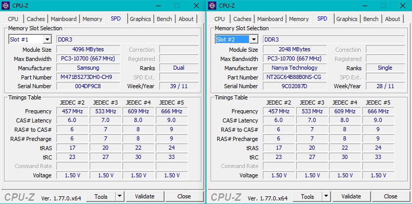Image resolution: width=412 pixels, height=204 pixels.
Task: Switch to Caches tab in the right window
Action: pyautogui.click(x=242, y=19)
